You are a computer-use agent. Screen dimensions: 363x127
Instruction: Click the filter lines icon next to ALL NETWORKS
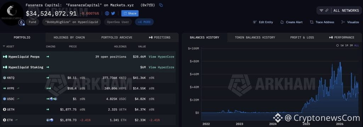(x=321, y=10)
